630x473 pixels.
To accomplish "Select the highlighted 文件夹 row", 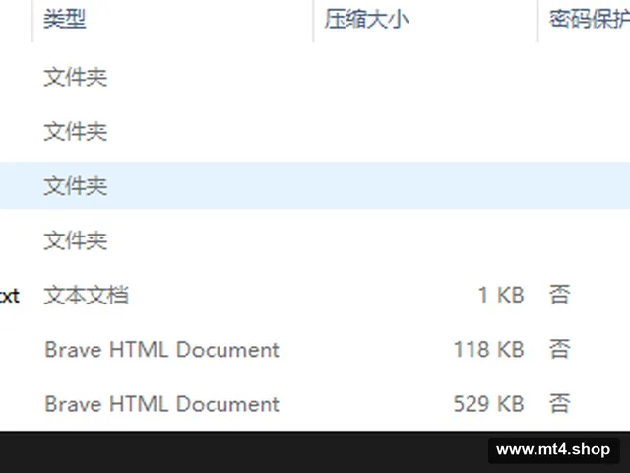I will (x=315, y=185).
